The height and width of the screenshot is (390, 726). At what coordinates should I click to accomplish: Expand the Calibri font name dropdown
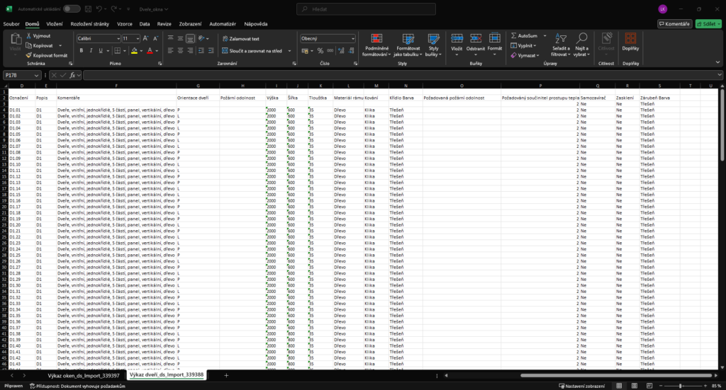118,38
